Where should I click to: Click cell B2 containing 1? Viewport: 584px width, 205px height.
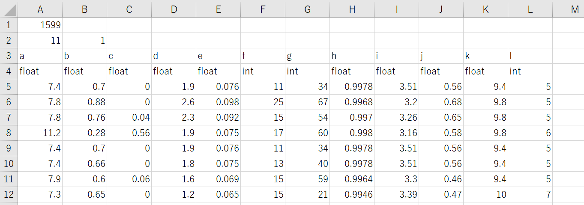84,40
